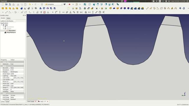The width and height of the screenshot is (189, 106).
Task: Open the Start page document tab
Action: click(x=31, y=101)
